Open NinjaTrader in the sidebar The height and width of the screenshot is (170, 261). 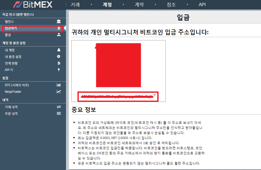[x=13, y=92]
